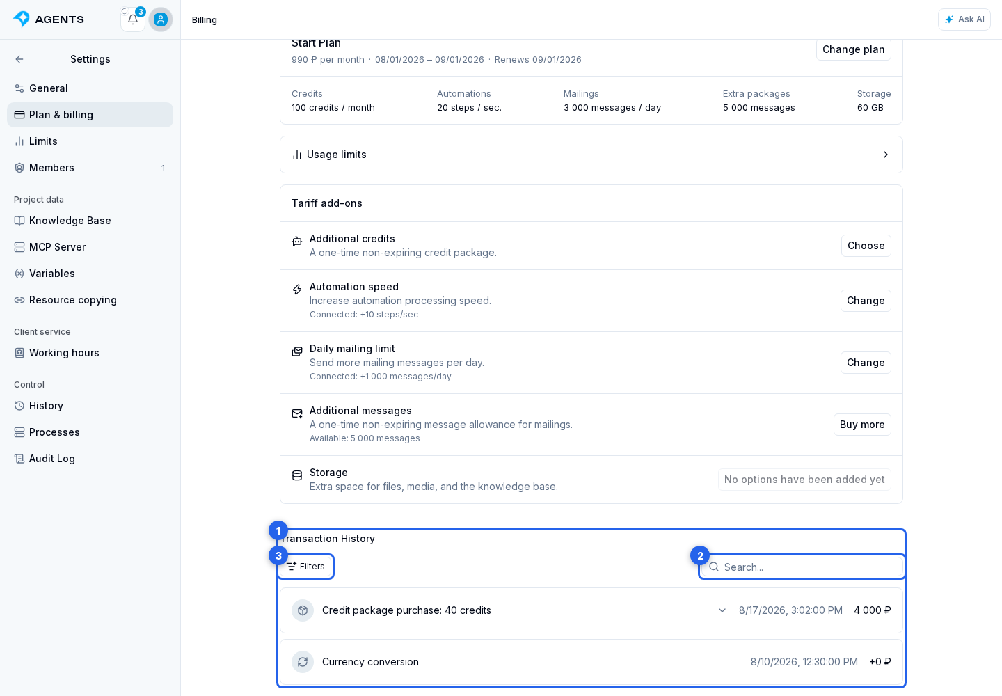Click the Knowledge Base book icon
The width and height of the screenshot is (1002, 696).
pos(19,221)
